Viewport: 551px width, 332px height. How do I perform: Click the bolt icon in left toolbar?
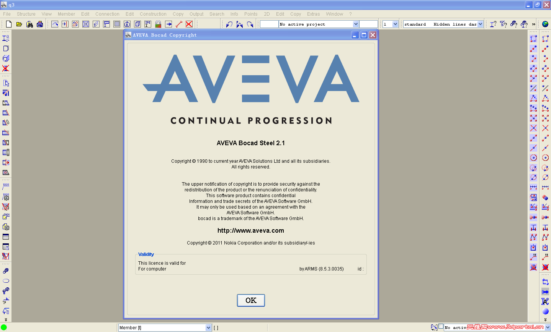coord(6,271)
